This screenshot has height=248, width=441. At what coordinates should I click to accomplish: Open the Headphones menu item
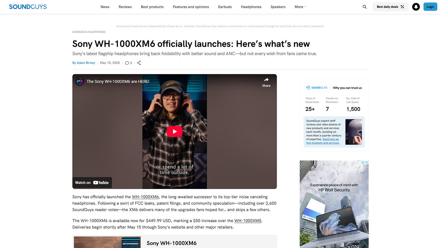pos(251,7)
